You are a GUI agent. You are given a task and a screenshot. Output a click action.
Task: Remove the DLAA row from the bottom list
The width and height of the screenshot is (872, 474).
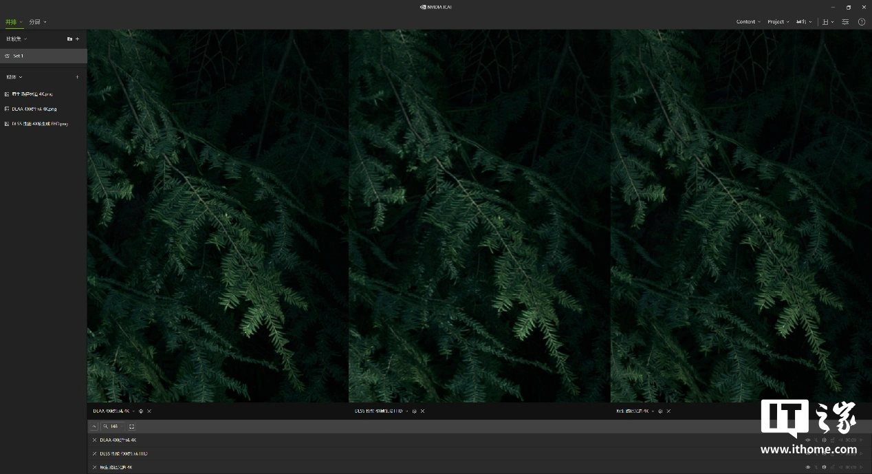coord(94,440)
